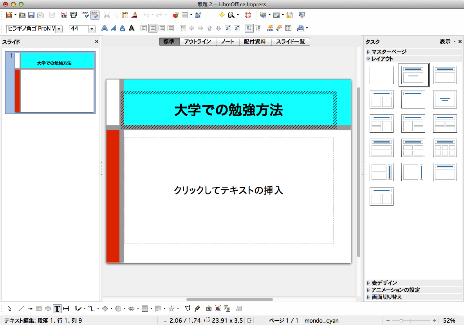Open the Fontwork Gallery icon
This screenshot has height=325, width=464.
point(208,309)
